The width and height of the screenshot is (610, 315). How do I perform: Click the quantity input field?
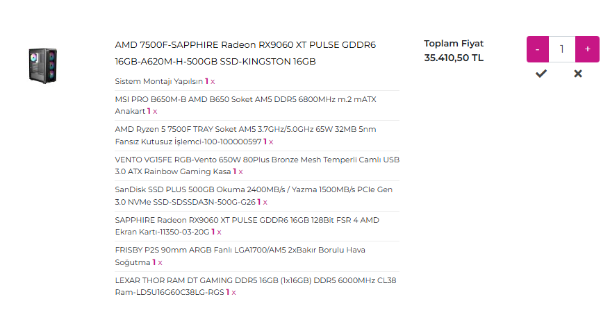pos(562,49)
